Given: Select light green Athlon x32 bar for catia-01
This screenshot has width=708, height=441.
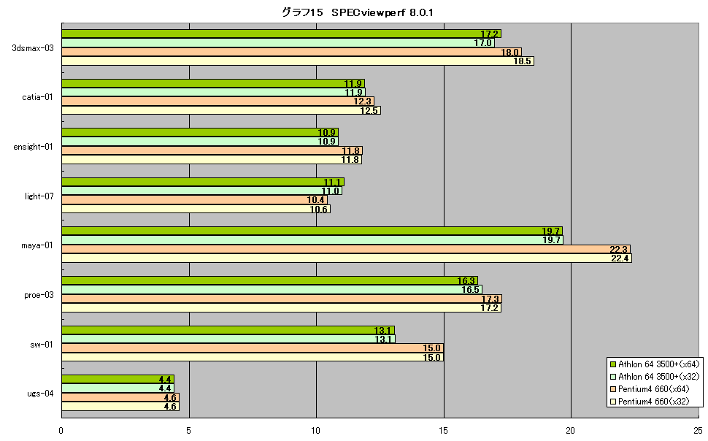Looking at the screenshot, I should coord(213,92).
